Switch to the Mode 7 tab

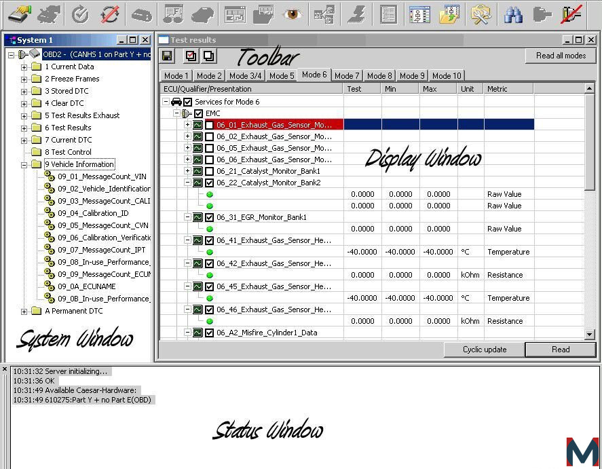(x=347, y=76)
